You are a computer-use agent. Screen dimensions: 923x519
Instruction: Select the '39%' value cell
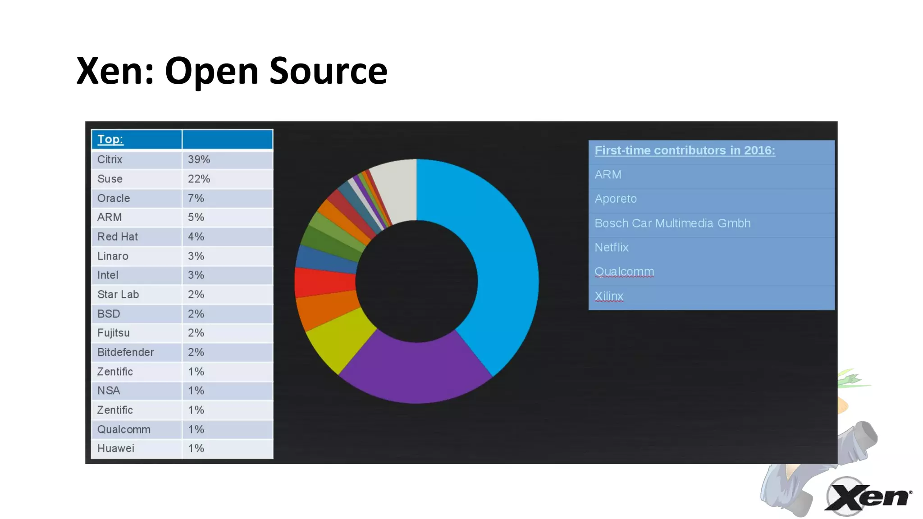(228, 159)
